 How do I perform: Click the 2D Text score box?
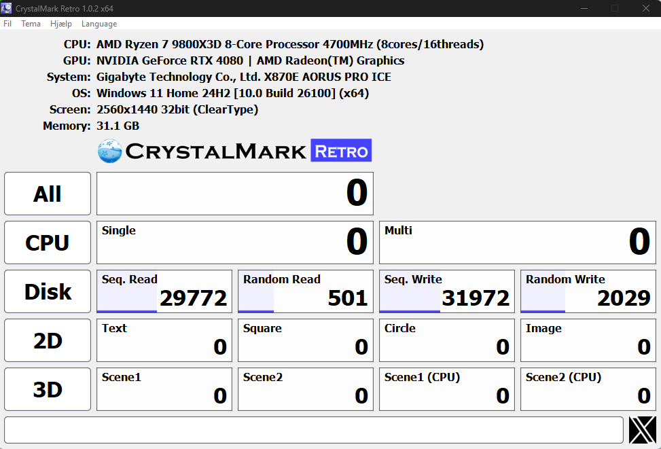pos(164,340)
